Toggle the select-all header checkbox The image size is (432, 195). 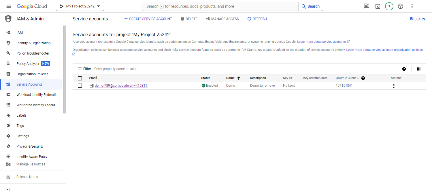coord(80,78)
